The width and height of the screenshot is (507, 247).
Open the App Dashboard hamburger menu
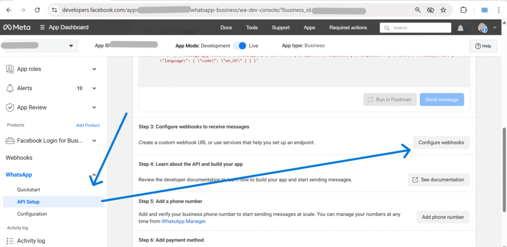pos(43,28)
